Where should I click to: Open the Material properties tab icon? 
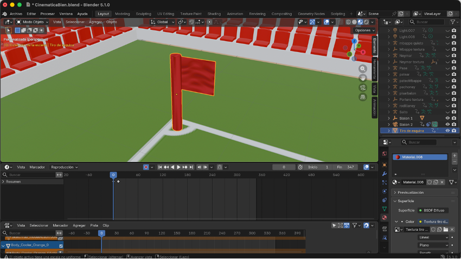pos(385,217)
